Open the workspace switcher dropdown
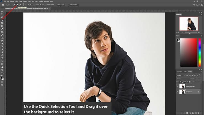204x115 pixels. (198, 5)
